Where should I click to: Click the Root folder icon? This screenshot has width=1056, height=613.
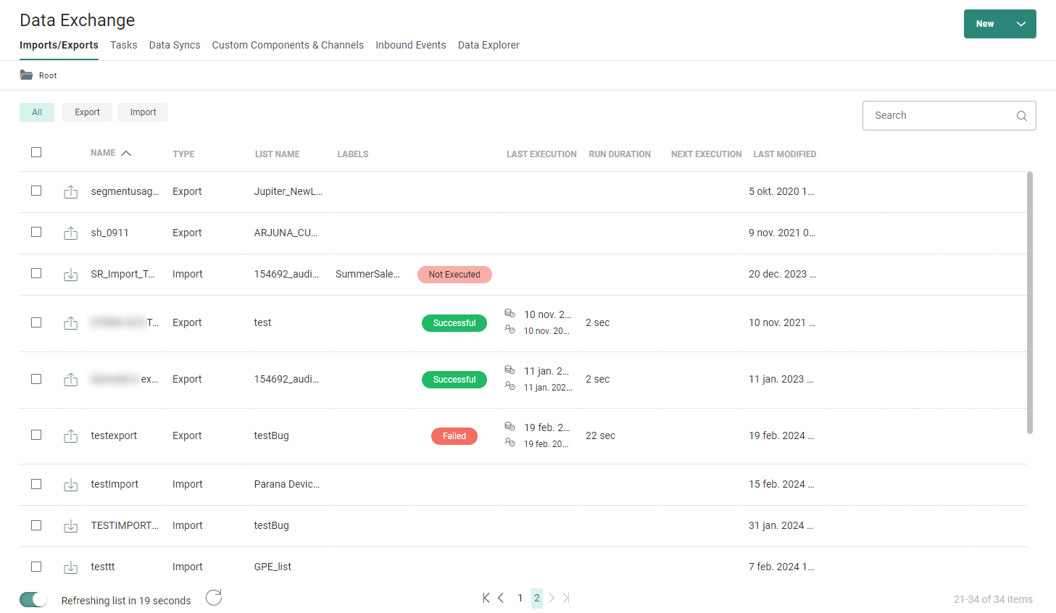(x=26, y=75)
